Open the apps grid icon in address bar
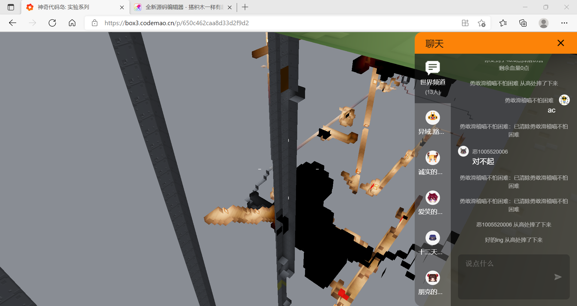The image size is (577, 306). click(x=465, y=23)
